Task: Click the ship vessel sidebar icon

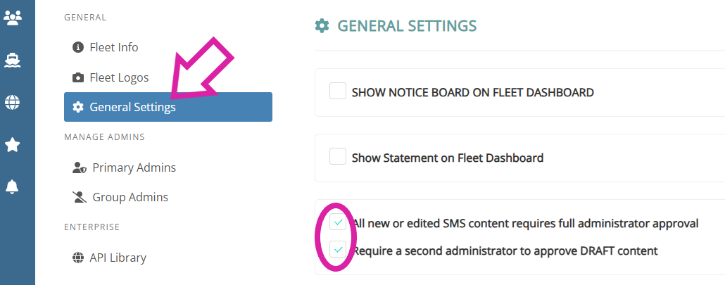Action: (13, 61)
